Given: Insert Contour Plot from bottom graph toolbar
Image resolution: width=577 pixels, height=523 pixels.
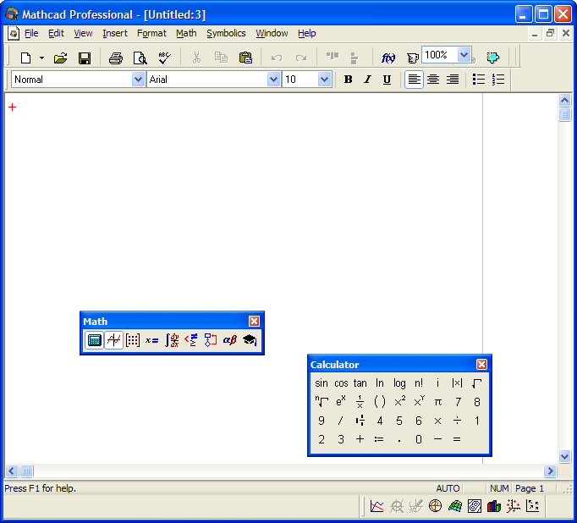Looking at the screenshot, I should pyautogui.click(x=475, y=506).
